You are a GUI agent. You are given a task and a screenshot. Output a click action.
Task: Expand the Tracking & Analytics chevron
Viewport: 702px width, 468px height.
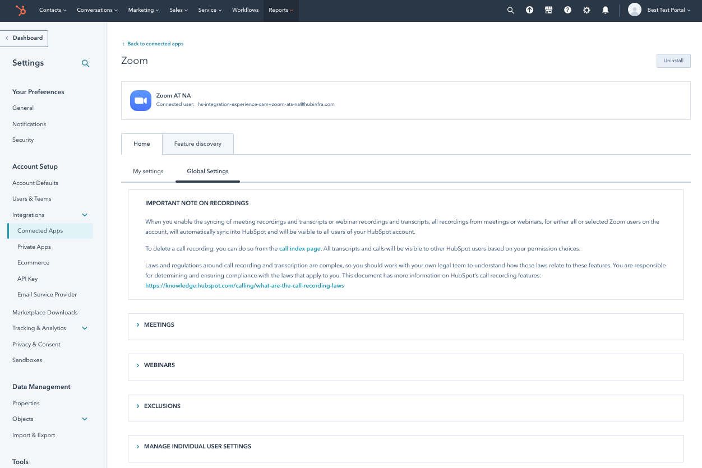[x=85, y=328]
